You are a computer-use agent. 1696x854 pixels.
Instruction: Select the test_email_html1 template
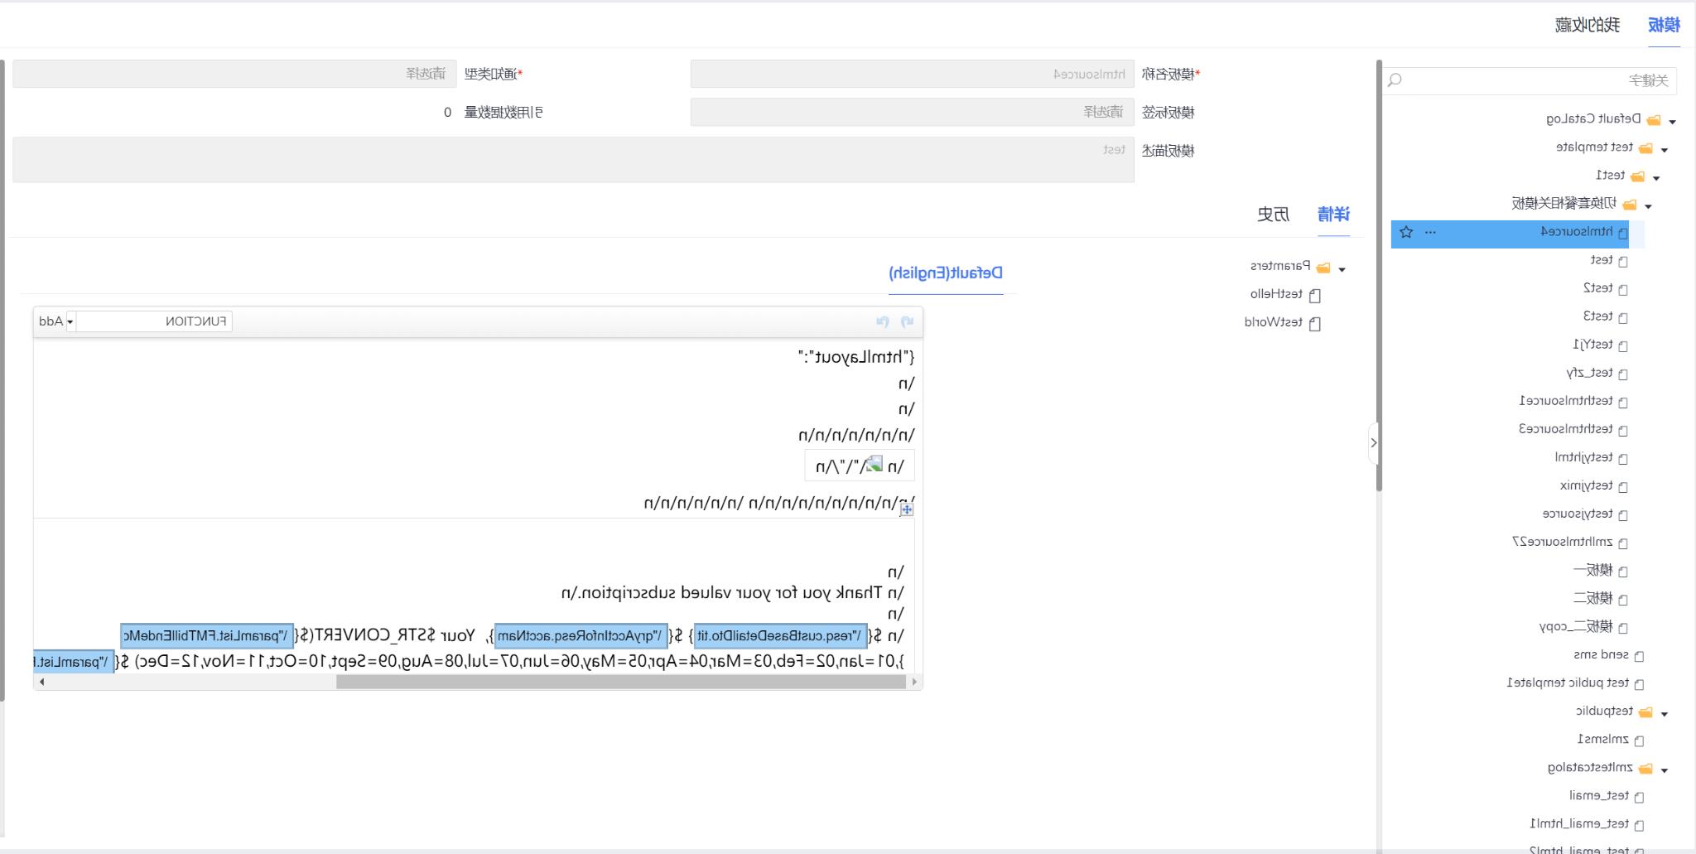click(x=1579, y=824)
